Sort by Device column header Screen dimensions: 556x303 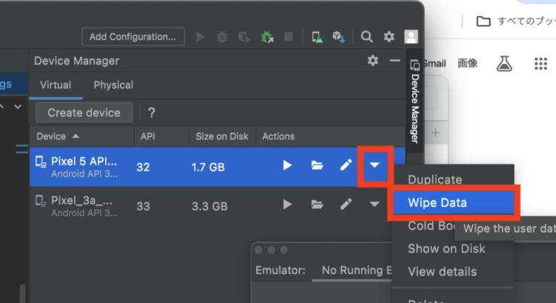click(x=58, y=136)
